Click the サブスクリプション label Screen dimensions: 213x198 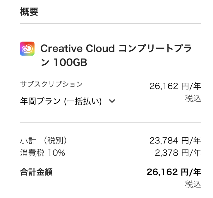coord(51,84)
